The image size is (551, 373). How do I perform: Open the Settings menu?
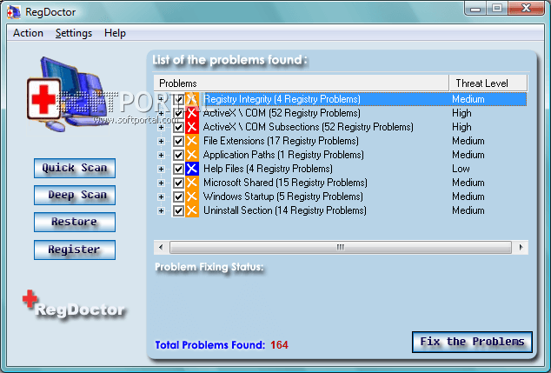pos(74,33)
